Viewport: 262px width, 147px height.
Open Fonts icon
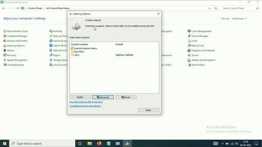pos(189,41)
